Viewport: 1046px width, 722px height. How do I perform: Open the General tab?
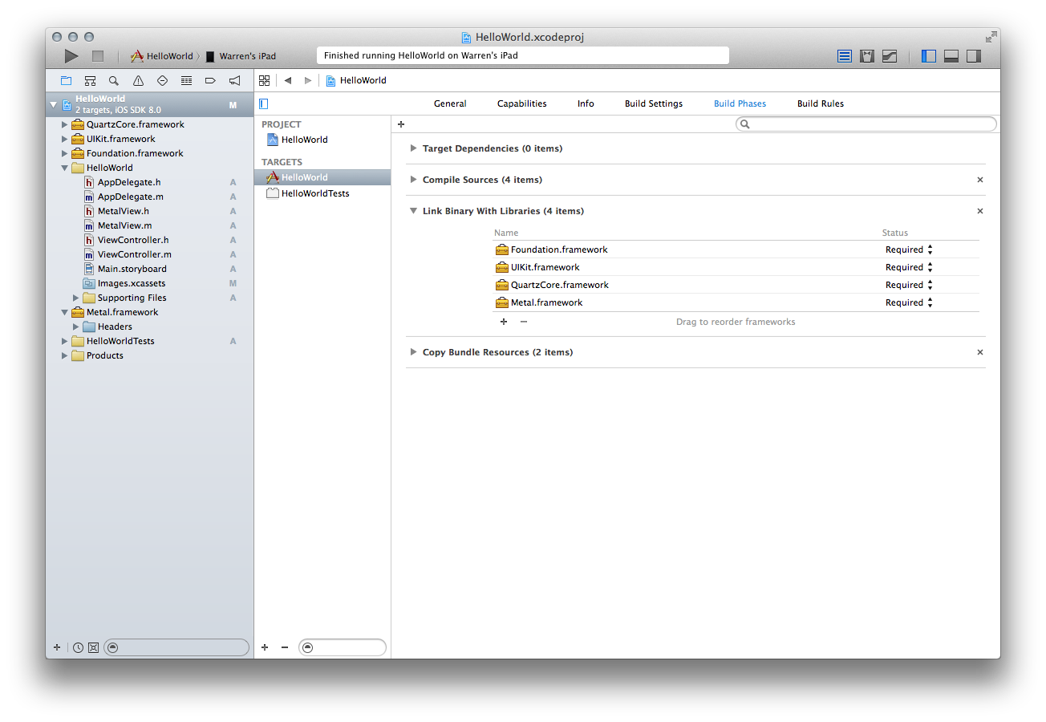pos(450,103)
